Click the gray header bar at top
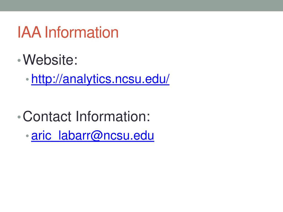Image resolution: width=283 pixels, height=212 pixels. pyautogui.click(x=141, y=6)
